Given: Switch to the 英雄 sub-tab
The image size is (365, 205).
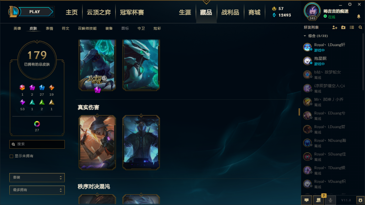Looking at the screenshot, I should point(17,28).
